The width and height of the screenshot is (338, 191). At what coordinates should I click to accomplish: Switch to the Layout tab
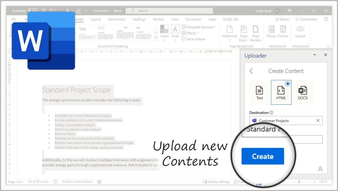point(96,19)
